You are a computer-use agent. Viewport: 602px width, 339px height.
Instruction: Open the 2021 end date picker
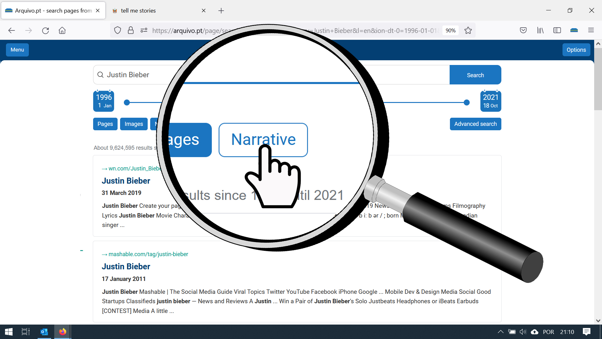pos(491,101)
